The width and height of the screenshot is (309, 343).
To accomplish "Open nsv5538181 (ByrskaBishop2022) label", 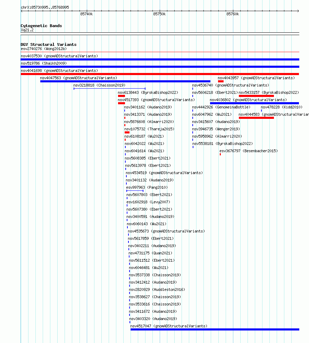I will 223,144.
